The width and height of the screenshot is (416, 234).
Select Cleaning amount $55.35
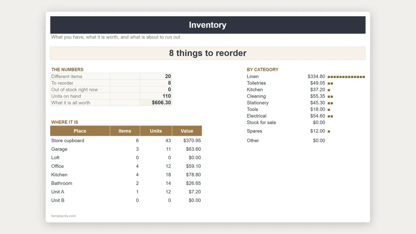click(318, 96)
